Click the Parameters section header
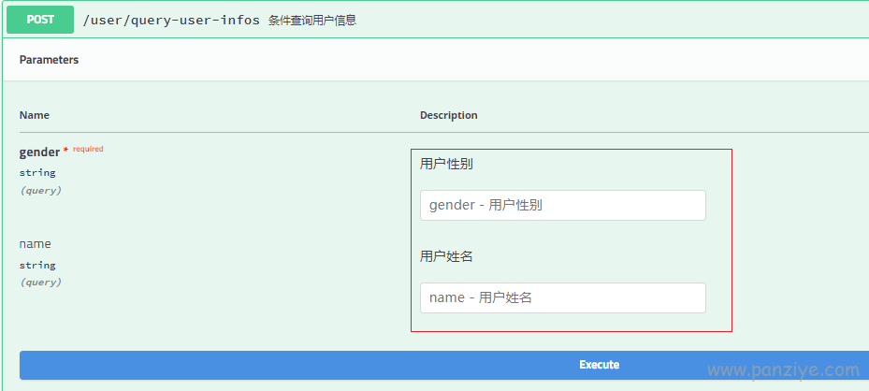 pyautogui.click(x=49, y=60)
